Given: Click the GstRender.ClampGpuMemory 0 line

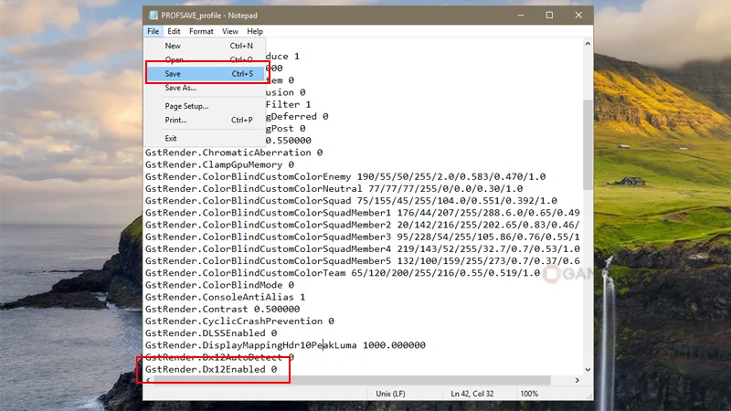Looking at the screenshot, I should coord(219,164).
